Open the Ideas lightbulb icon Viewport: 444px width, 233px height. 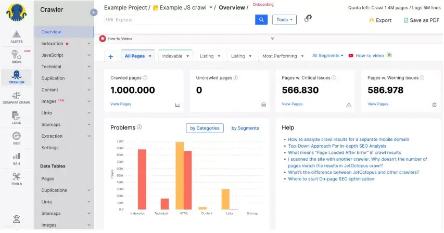(x=16, y=56)
